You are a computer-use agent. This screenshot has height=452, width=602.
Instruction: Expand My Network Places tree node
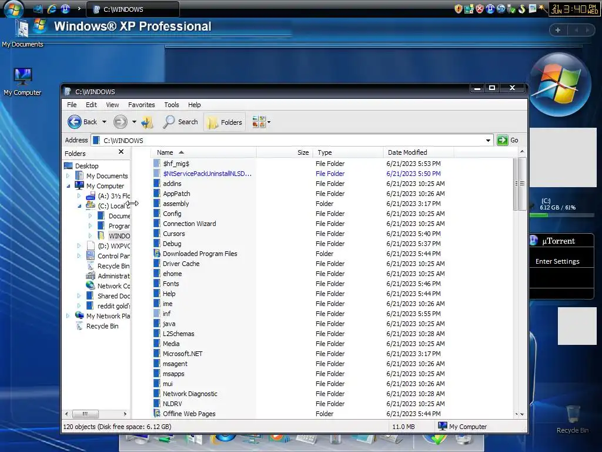68,315
